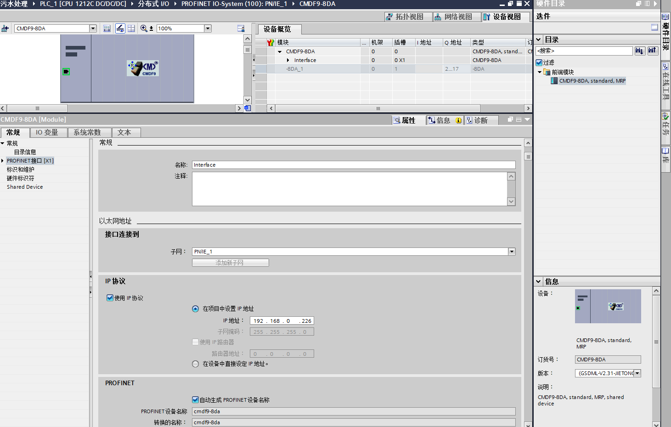Click the IP 地址 input field
This screenshot has width=671, height=427.
pyautogui.click(x=282, y=321)
